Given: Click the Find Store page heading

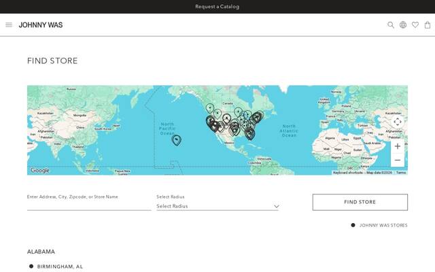Looking at the screenshot, I should 52,61.
